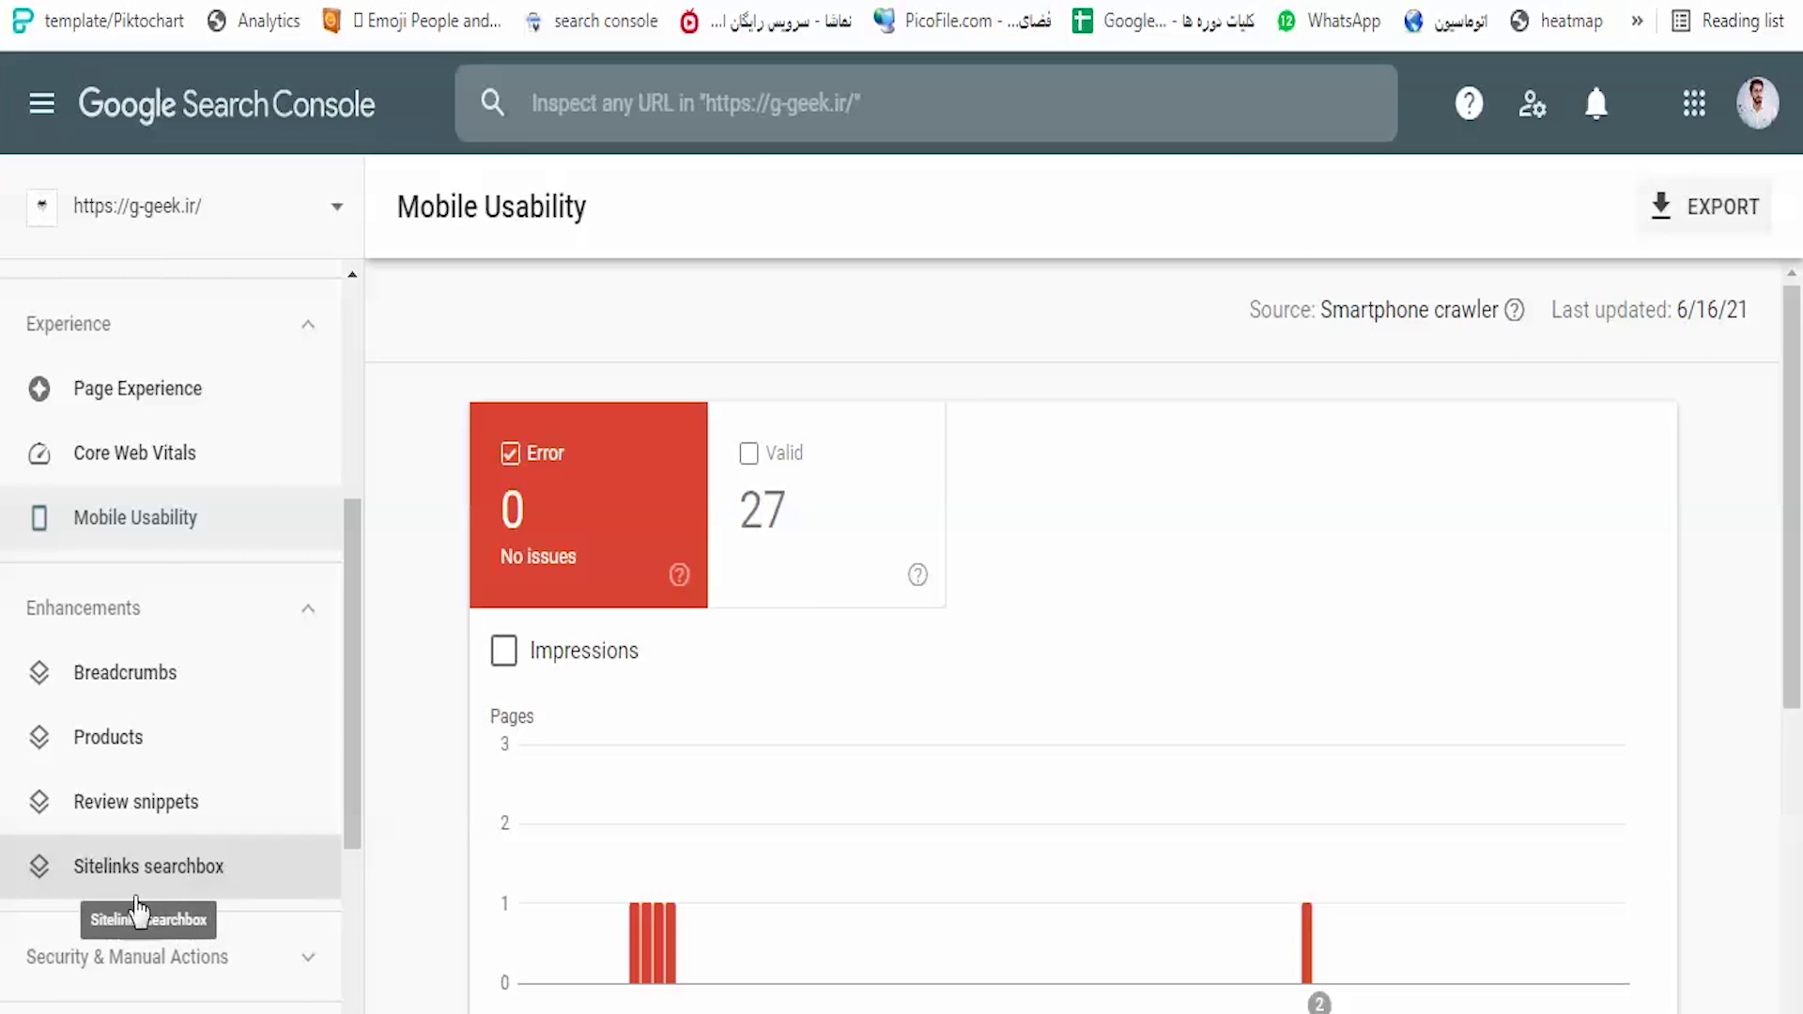Image resolution: width=1803 pixels, height=1014 pixels.
Task: Click the URL inspection search field
Action: (x=939, y=103)
